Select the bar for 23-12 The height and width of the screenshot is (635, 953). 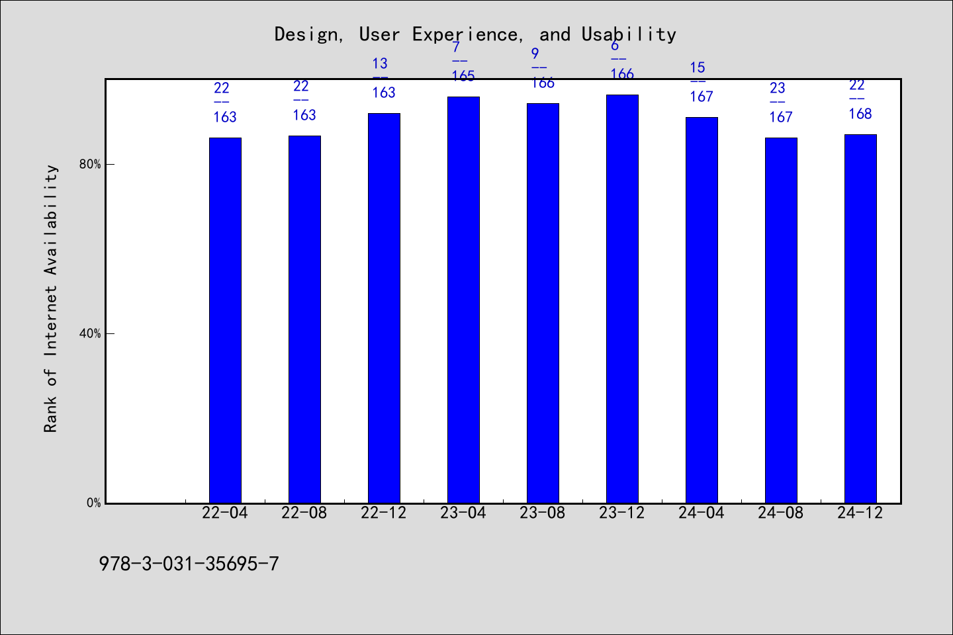pyautogui.click(x=622, y=299)
